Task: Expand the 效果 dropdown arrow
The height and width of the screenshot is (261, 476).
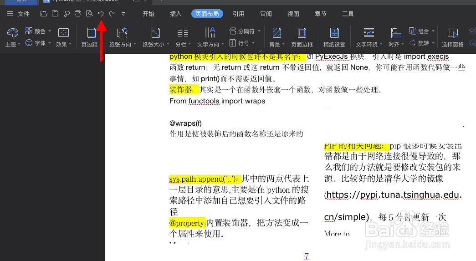Action: [x=70, y=44]
